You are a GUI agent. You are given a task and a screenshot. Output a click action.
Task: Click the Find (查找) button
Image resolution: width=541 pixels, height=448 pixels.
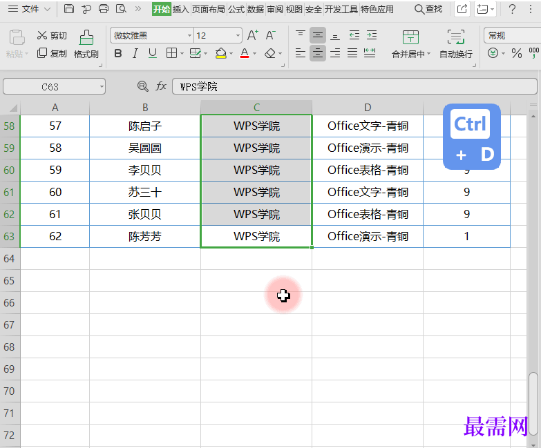(x=428, y=9)
